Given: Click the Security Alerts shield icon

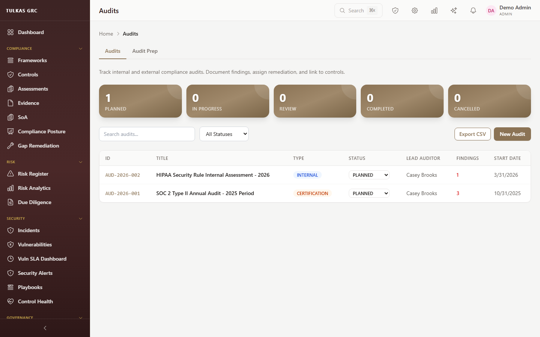Looking at the screenshot, I should point(10,273).
